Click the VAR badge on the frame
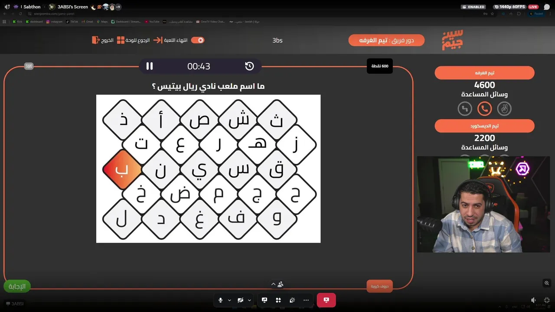Image resolution: width=555 pixels, height=312 pixels. pyautogui.click(x=29, y=66)
